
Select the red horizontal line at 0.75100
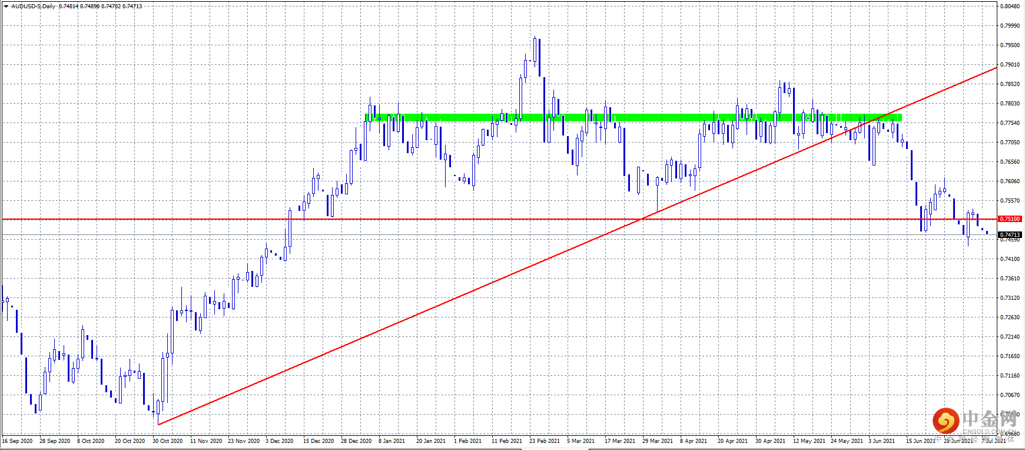coord(499,219)
